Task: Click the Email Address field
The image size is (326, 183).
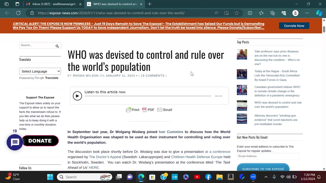Action: point(268,156)
